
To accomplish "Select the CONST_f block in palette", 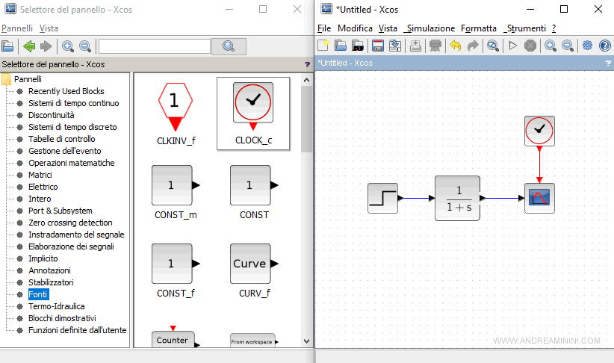I will point(176,270).
